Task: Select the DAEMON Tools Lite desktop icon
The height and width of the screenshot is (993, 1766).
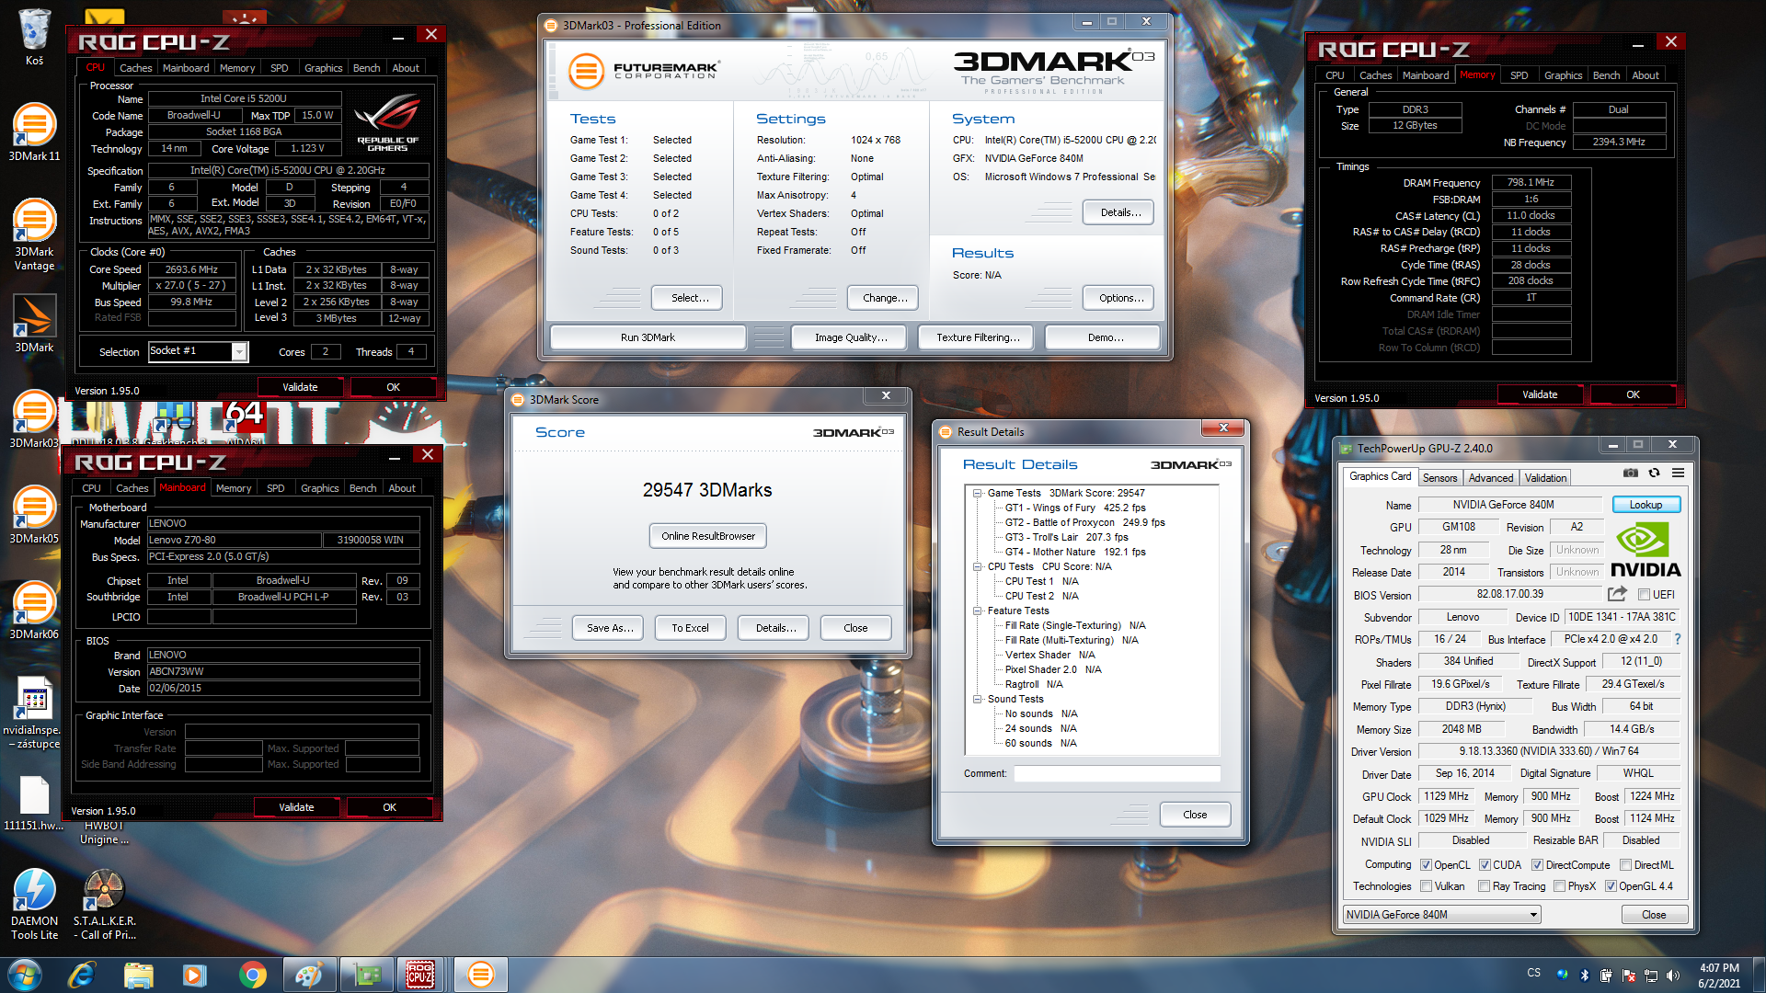Action: [34, 905]
